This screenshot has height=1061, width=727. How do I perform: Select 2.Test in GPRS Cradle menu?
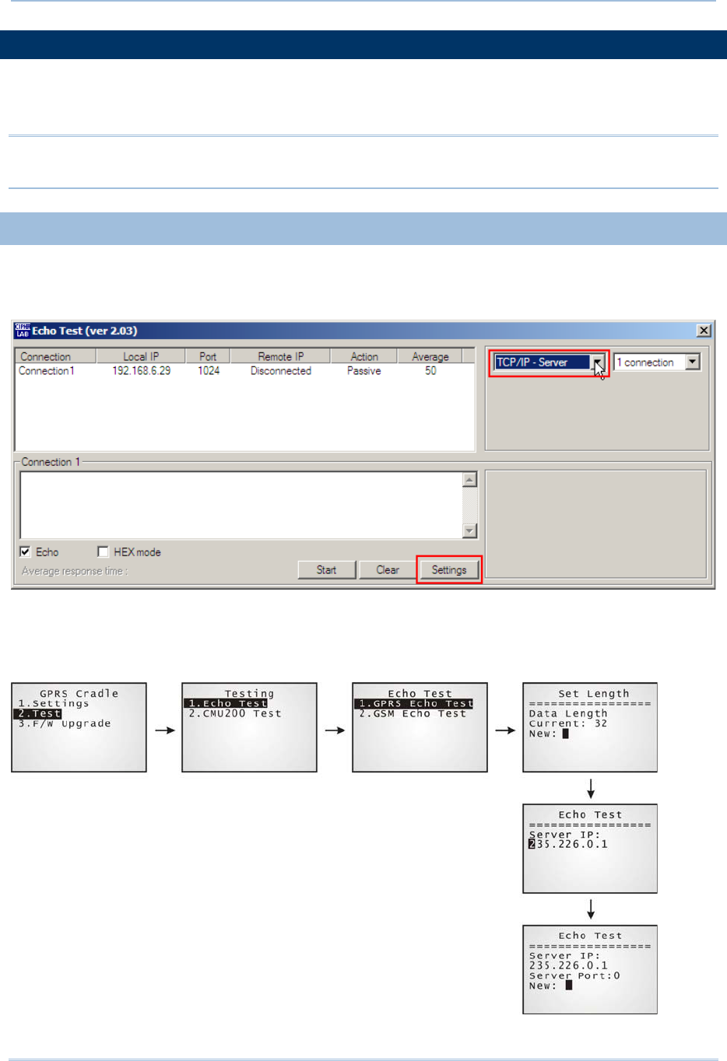tap(40, 713)
